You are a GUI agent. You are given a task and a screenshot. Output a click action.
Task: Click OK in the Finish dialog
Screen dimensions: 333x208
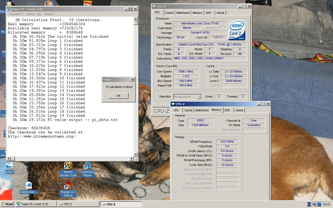(118, 96)
